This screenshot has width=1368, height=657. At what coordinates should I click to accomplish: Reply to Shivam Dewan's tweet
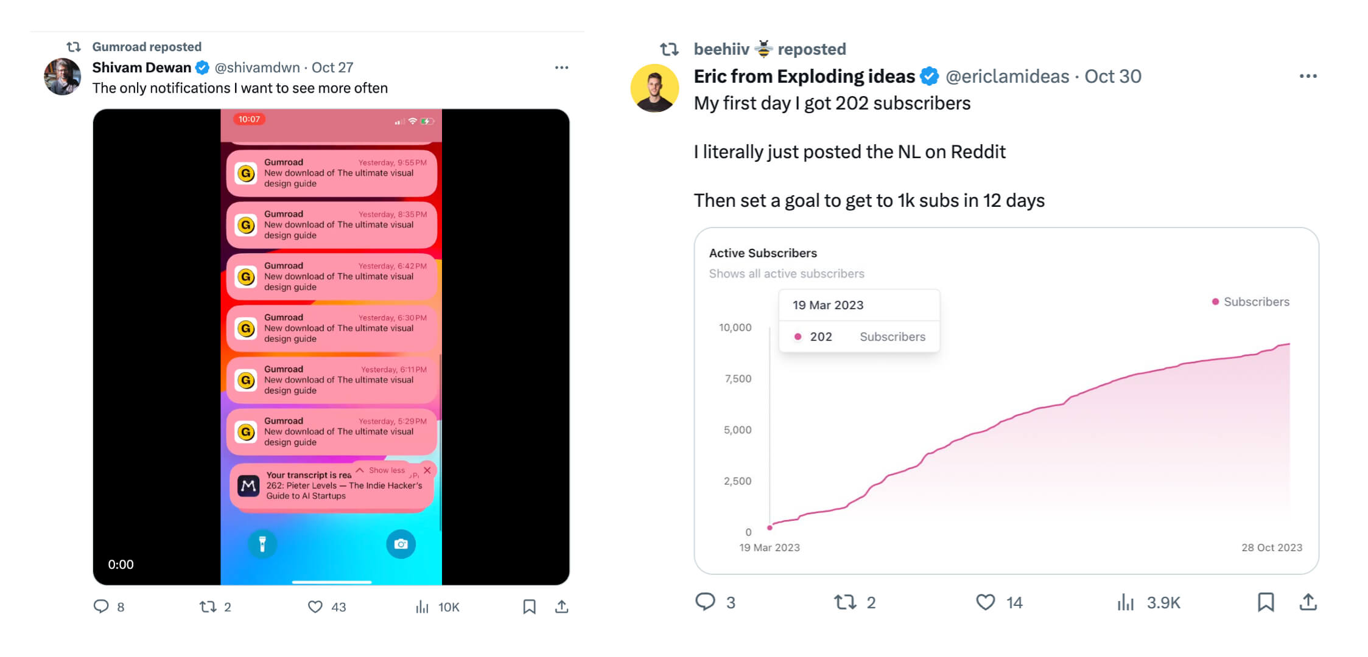[101, 607]
